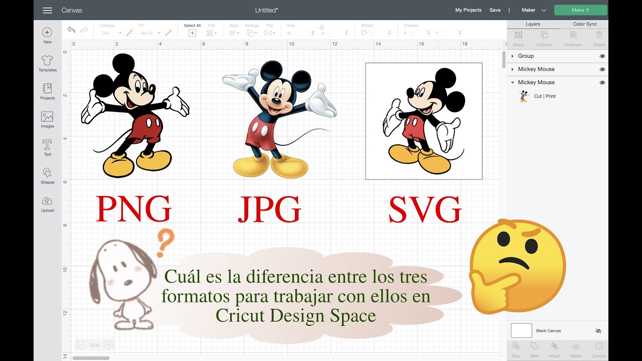Zoom out with the minus button
The height and width of the screenshot is (361, 642).
81,345
